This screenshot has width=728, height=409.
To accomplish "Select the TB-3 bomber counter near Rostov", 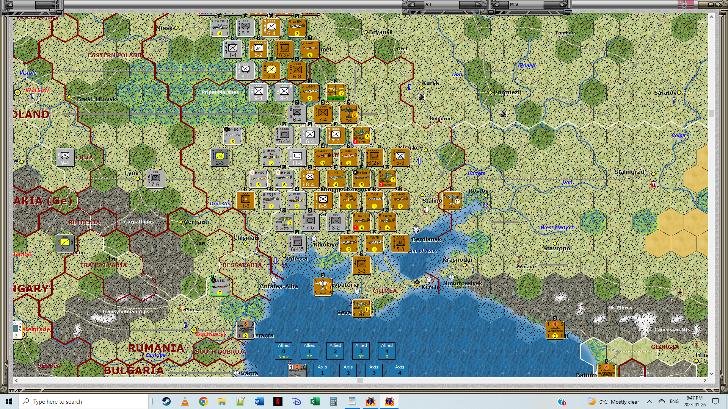I will [x=452, y=200].
